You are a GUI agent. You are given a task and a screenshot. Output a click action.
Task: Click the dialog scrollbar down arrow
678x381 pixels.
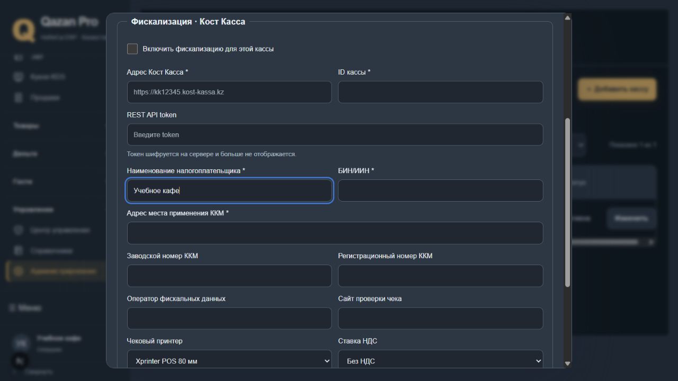tap(568, 364)
